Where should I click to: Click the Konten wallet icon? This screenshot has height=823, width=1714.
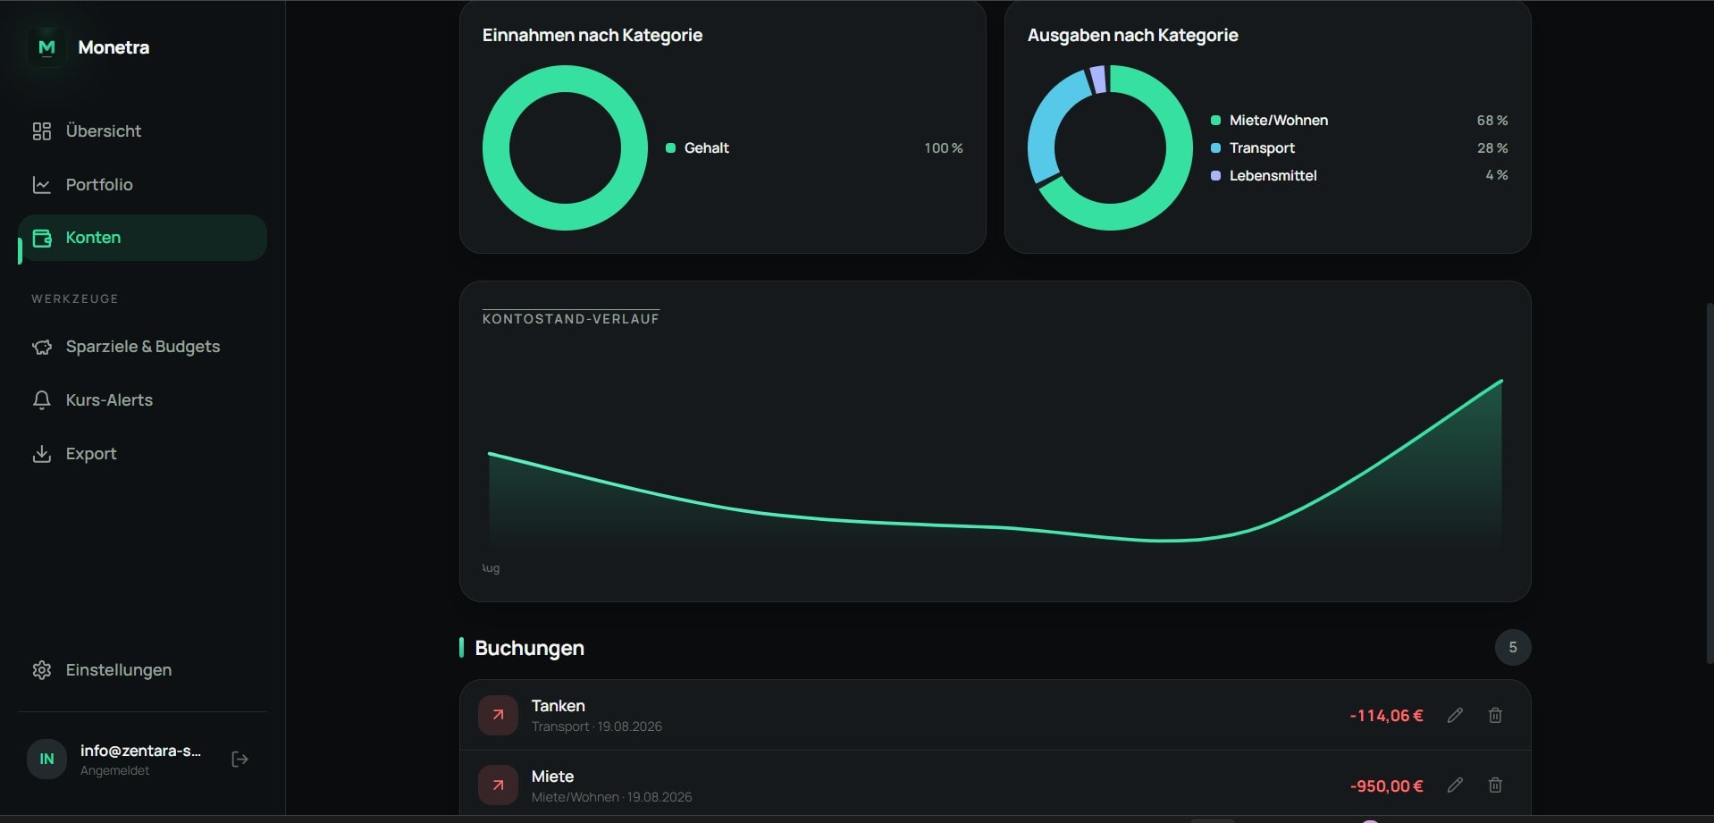(42, 238)
